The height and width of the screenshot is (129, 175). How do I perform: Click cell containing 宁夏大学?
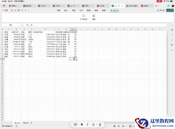59,37
